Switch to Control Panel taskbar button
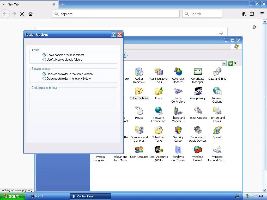Viewport: 267px width, 200px height. [x=90, y=196]
